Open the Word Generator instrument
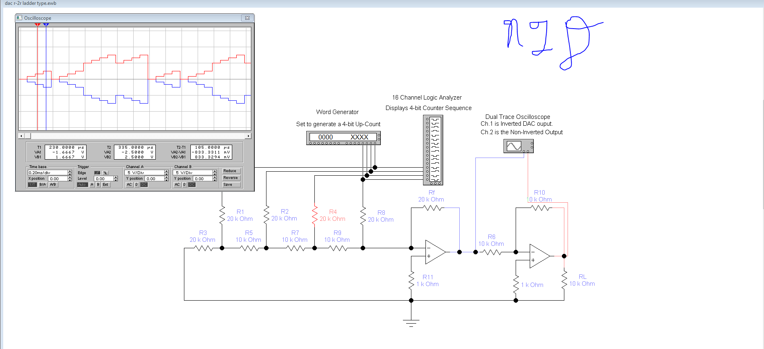Image resolution: width=764 pixels, height=349 pixels. [x=343, y=138]
